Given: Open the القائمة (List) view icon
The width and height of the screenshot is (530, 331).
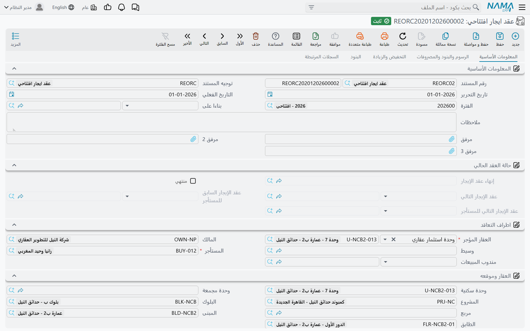Looking at the screenshot, I should 296,36.
